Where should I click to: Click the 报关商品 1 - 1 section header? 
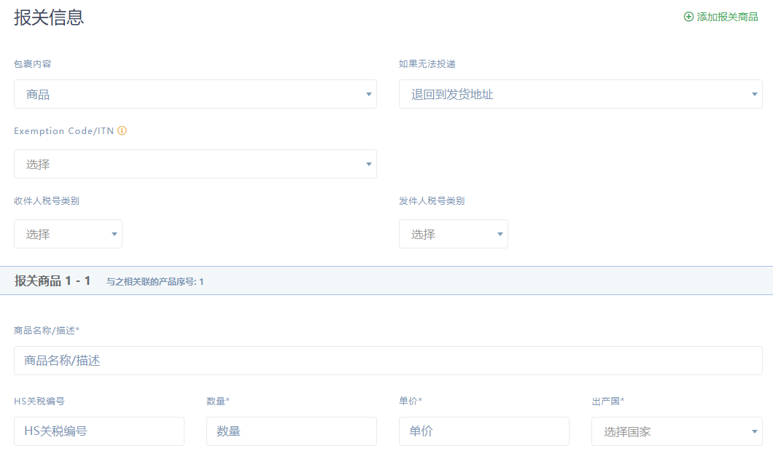coord(52,280)
